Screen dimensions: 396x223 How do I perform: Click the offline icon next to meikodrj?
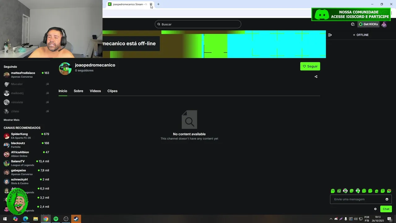click(47, 93)
